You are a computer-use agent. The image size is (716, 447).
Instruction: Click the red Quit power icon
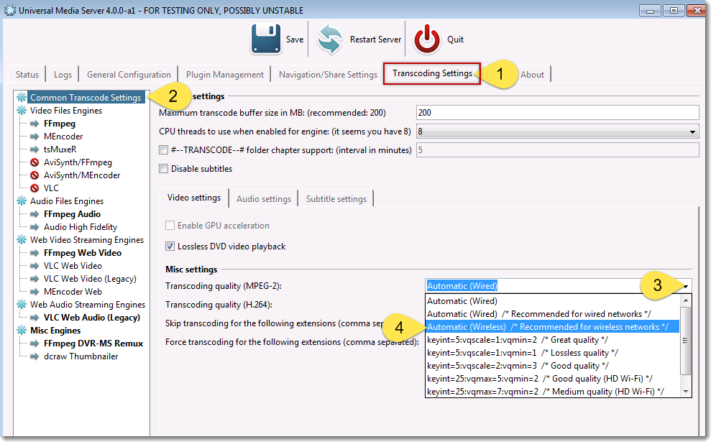(x=427, y=40)
